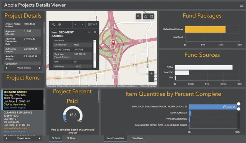Click the Authorized Amount 2,218,202.38 value
Image resolution: width=246 pixels, height=143 pixels.
pyautogui.click(x=31, y=49)
